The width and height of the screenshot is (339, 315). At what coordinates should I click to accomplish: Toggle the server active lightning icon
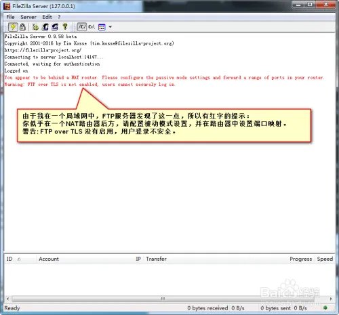[13, 27]
